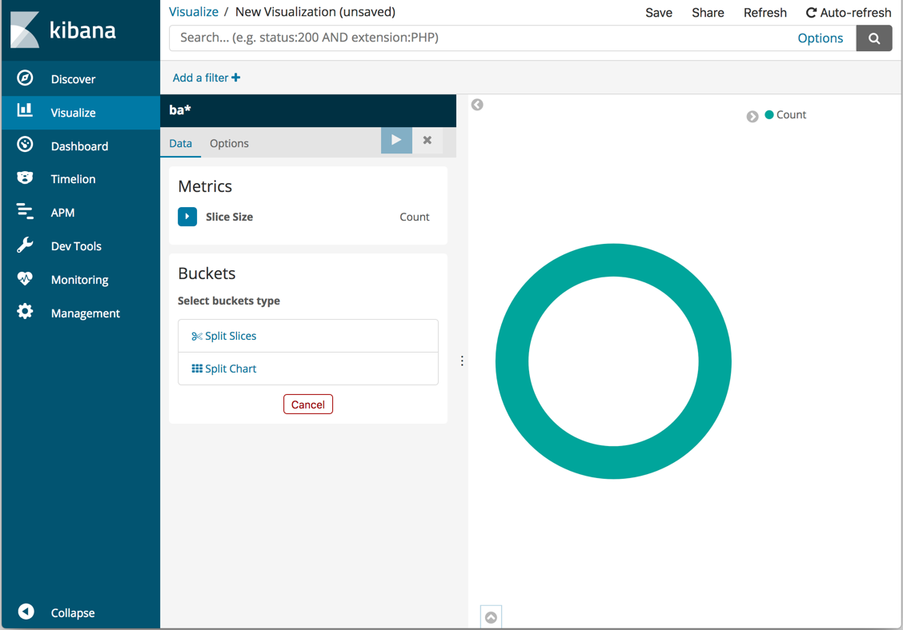Discard changes with the X icon

(x=427, y=140)
